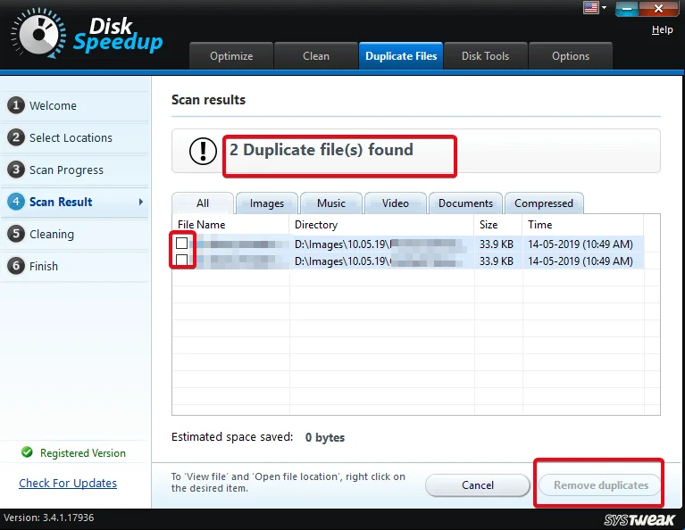Viewport: 685px width, 530px height.
Task: Check the second duplicate file checkbox
Action: pos(182,260)
